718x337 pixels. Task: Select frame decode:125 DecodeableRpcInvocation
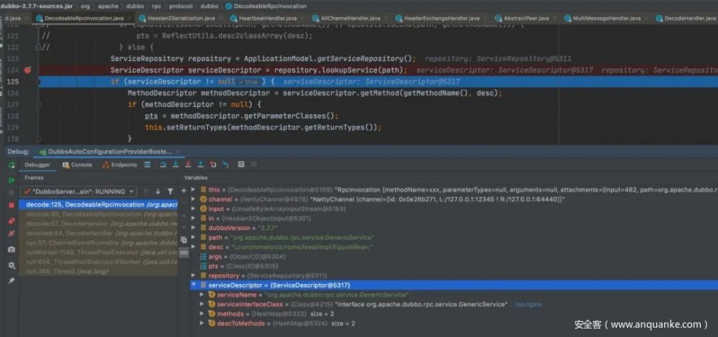[98, 204]
